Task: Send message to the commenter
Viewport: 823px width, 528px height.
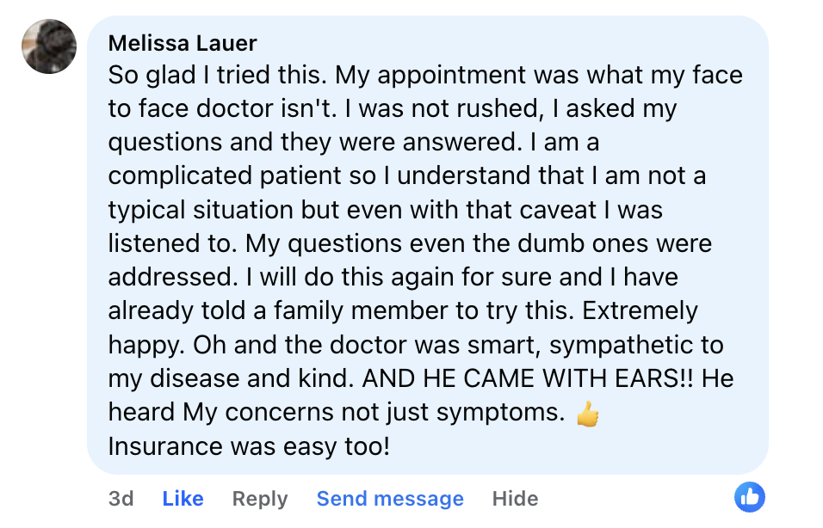Action: click(390, 499)
